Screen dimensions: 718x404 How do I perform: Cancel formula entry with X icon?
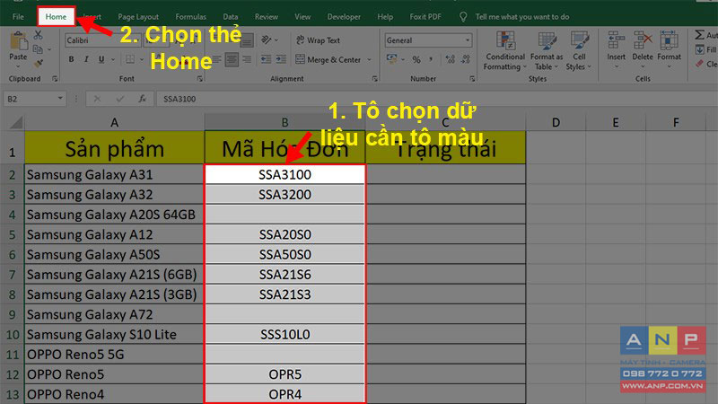click(97, 99)
